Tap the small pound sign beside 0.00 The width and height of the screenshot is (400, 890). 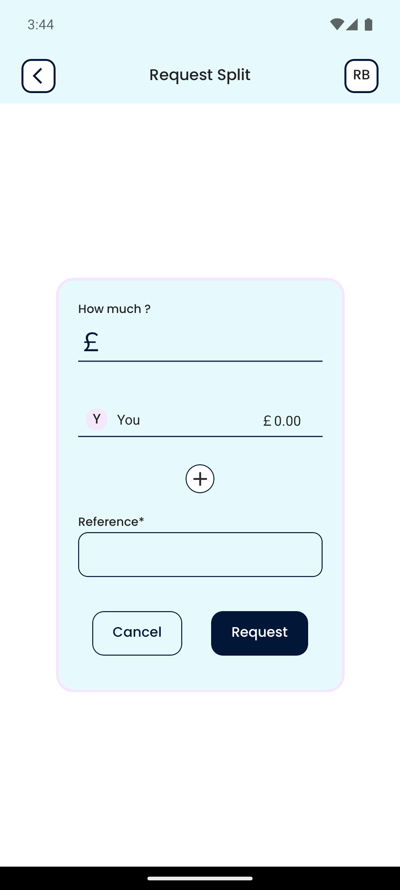[x=267, y=421]
